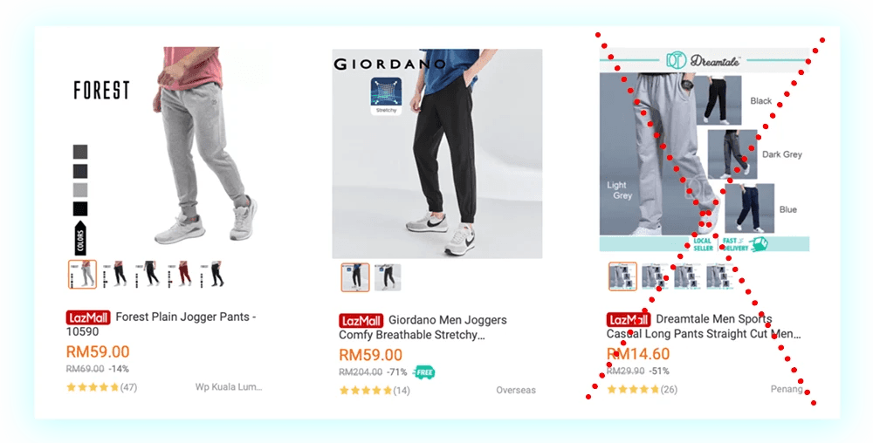Select the first grey Forest jogger thumbnail
873x443 pixels.
pos(82,275)
